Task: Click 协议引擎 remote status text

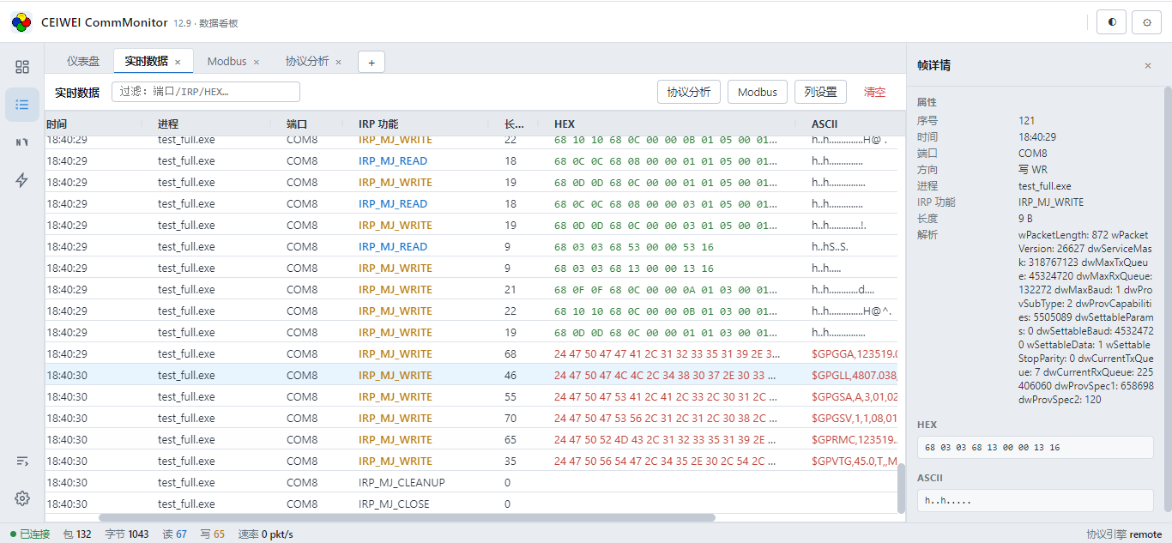Action: [1124, 534]
